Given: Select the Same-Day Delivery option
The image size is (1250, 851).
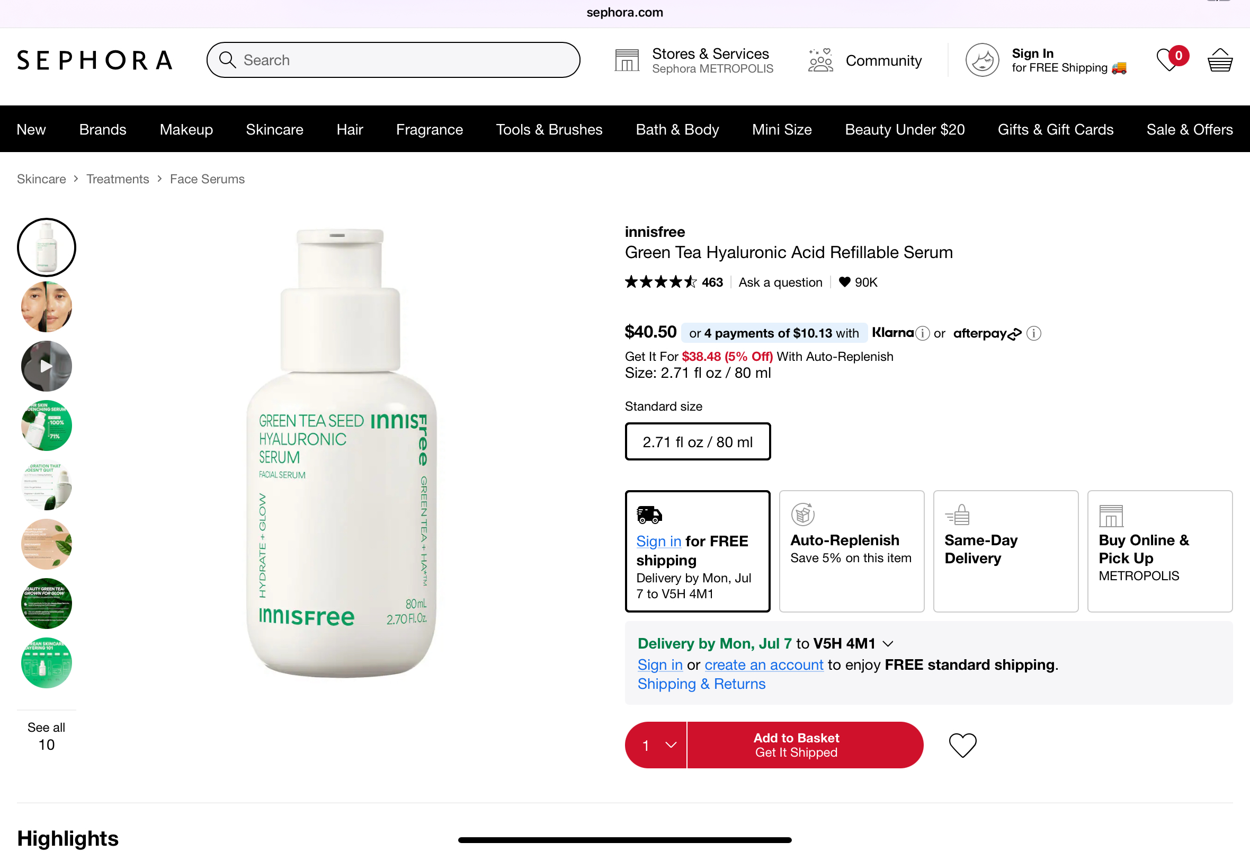Looking at the screenshot, I should coord(1005,551).
